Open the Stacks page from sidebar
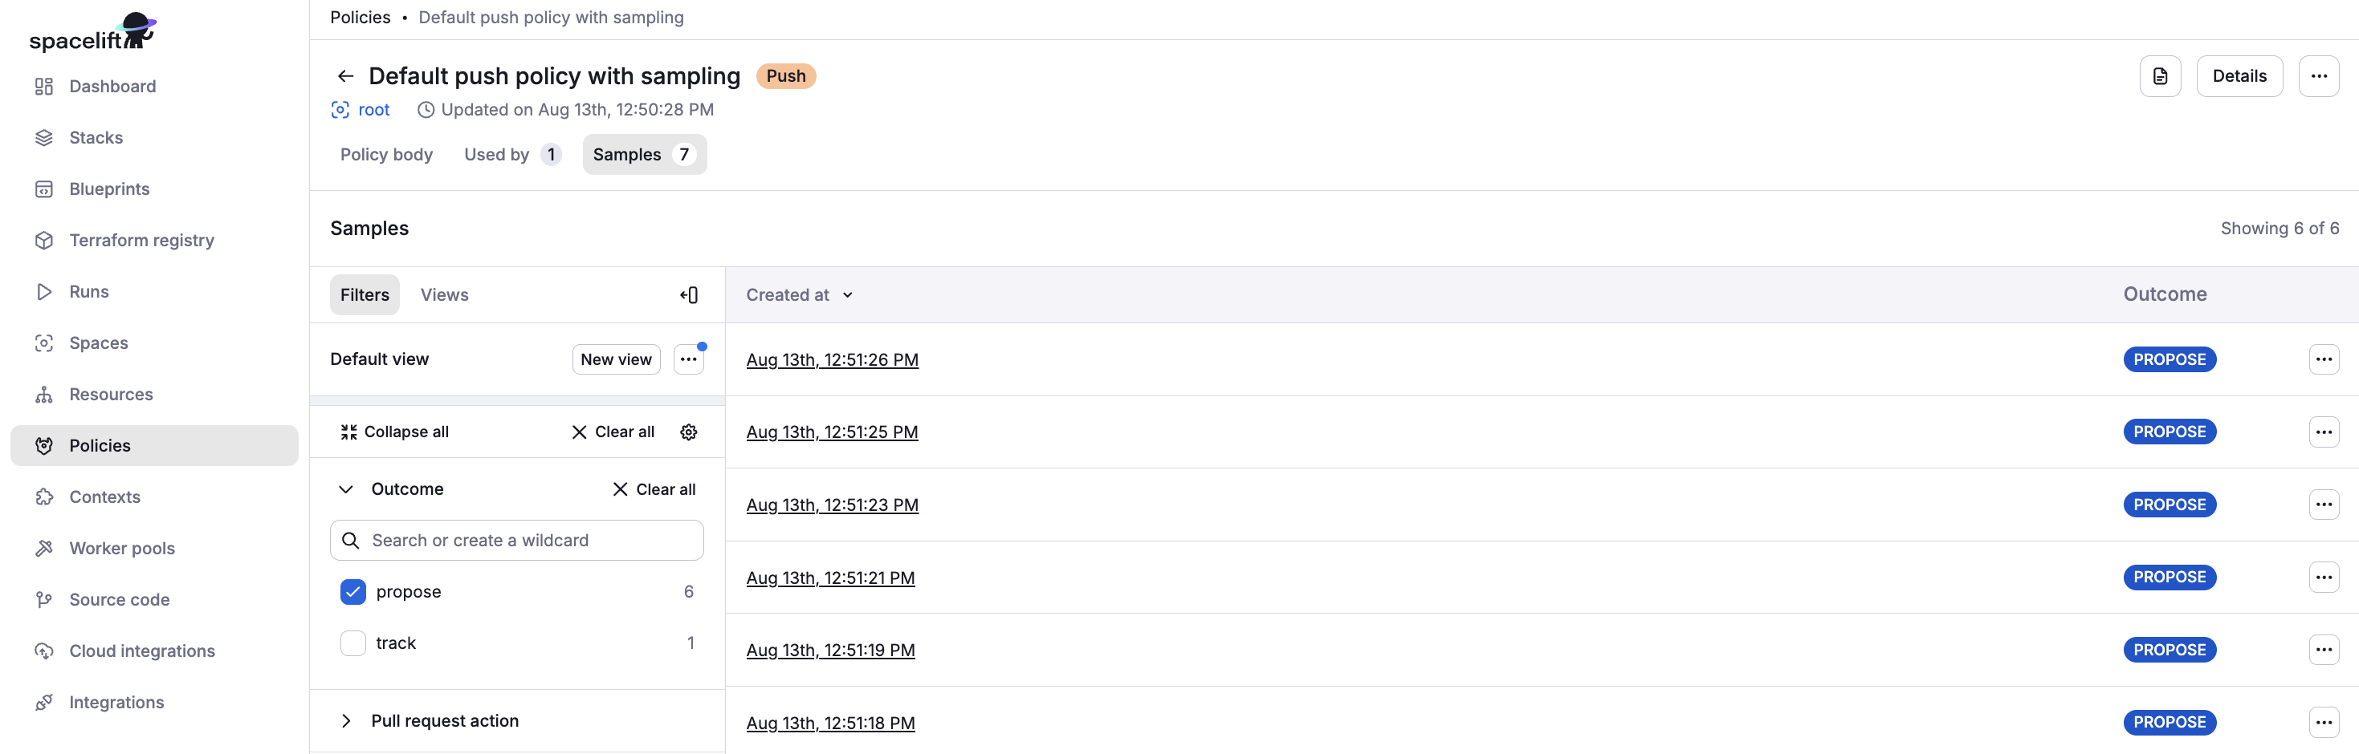The image size is (2359, 754). pyautogui.click(x=96, y=137)
